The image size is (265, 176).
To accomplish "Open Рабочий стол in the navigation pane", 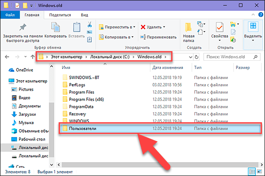I will pyautogui.click(x=28, y=139).
